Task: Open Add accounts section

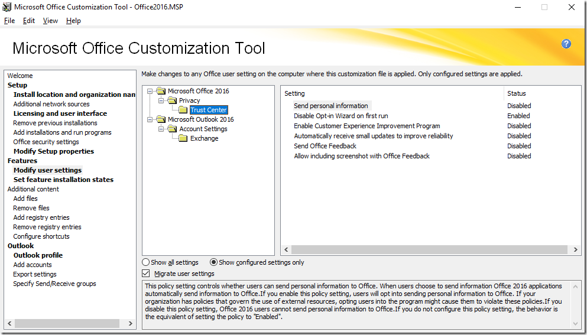Action: click(32, 265)
